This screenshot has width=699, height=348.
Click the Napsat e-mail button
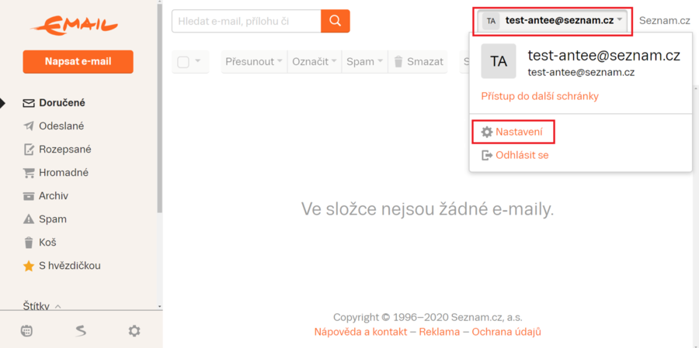(x=78, y=62)
